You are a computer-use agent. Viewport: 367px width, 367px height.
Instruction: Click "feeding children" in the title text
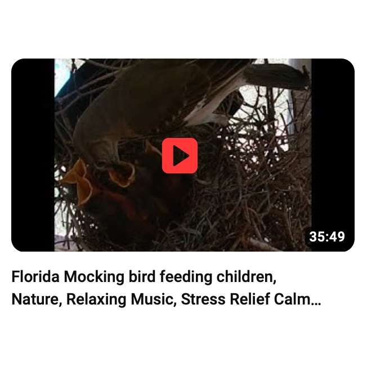coord(217,277)
